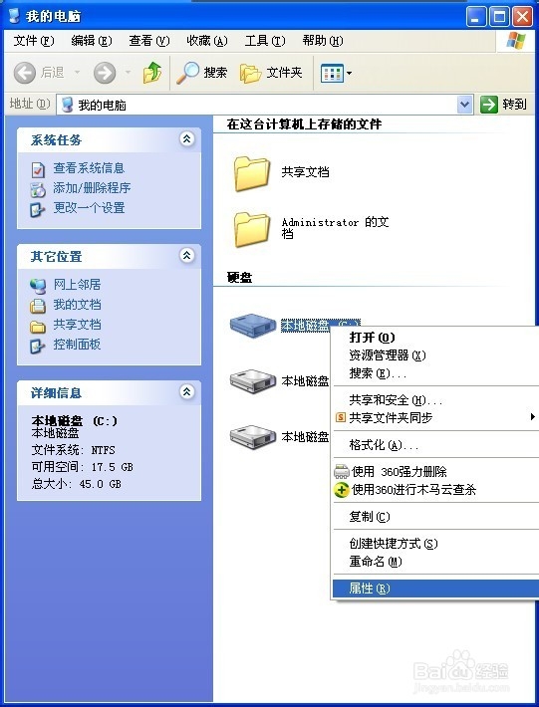Collapse the 系统任务 panel chevron
This screenshot has height=707, width=539.
(x=186, y=138)
